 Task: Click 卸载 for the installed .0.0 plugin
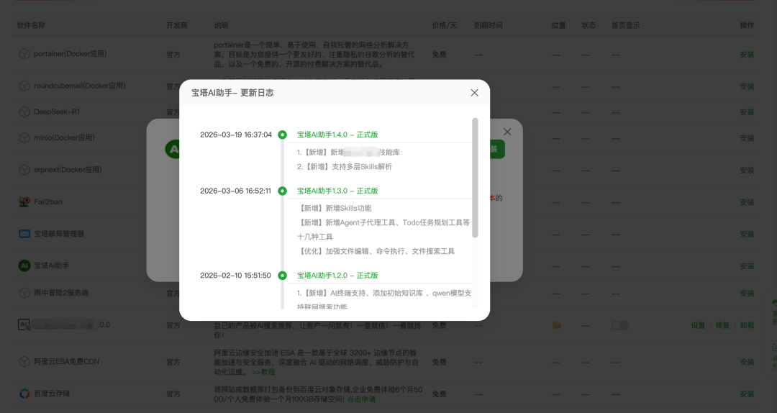[x=747, y=325]
